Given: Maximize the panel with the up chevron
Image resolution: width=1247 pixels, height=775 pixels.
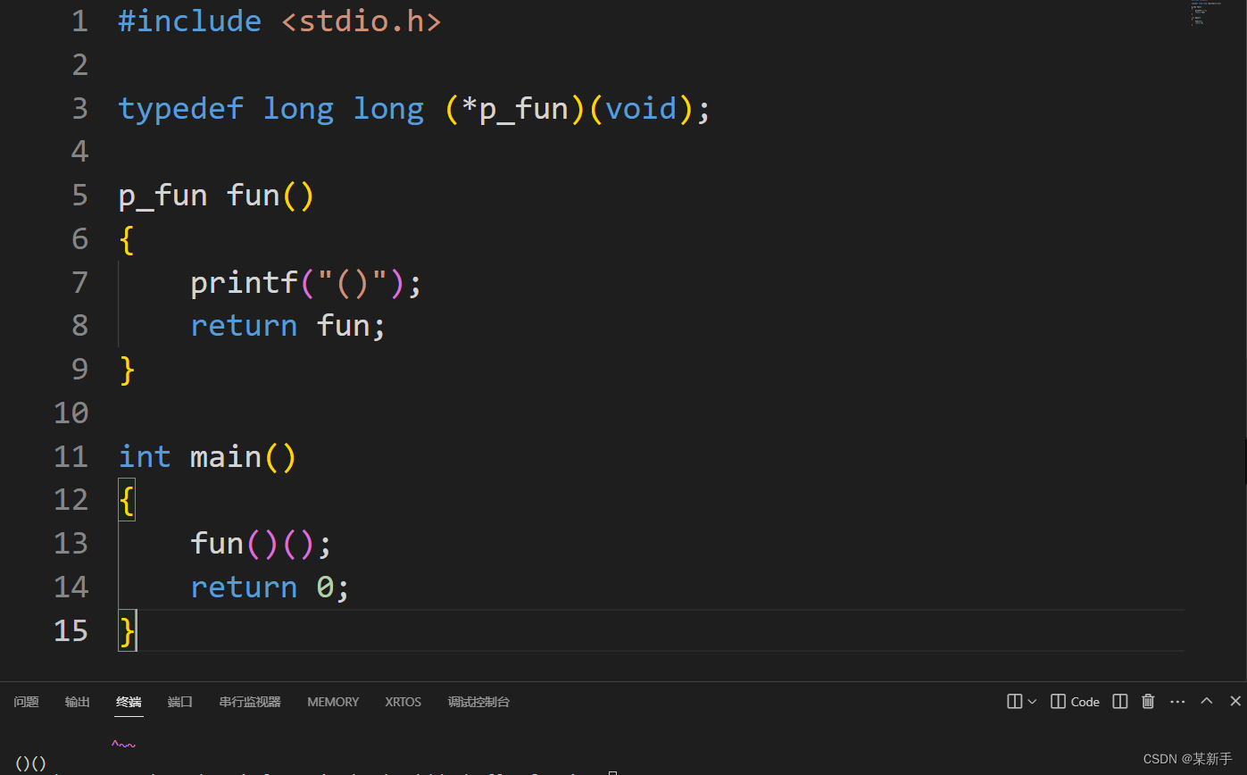Looking at the screenshot, I should 1207,701.
